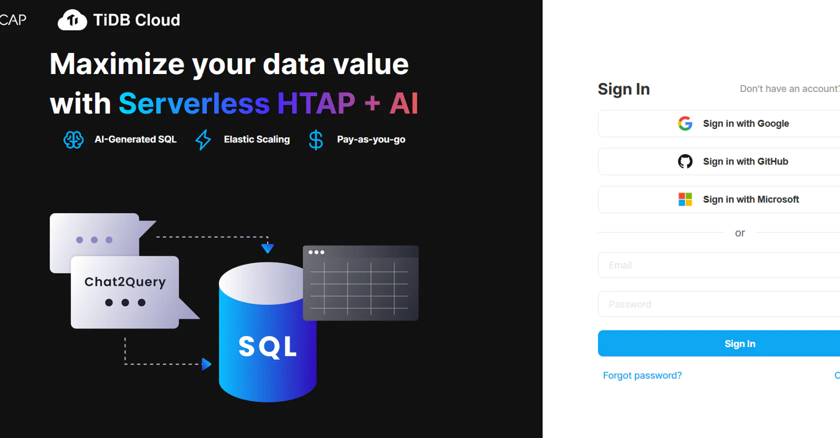The height and width of the screenshot is (438, 840).
Task: Click the TiDB Cloud wordmark text
Action: [x=136, y=20]
